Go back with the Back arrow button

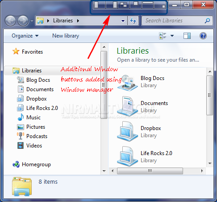click(10, 21)
